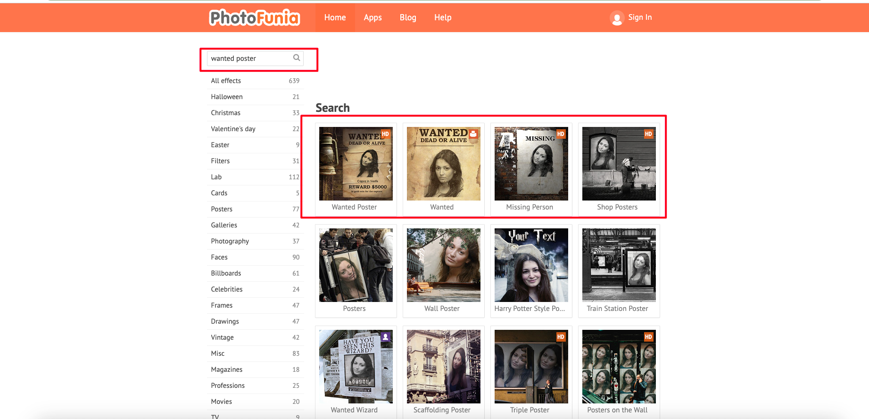This screenshot has height=419, width=869.
Task: Open the Wall Poster effect thumbnail
Action: pyautogui.click(x=444, y=265)
